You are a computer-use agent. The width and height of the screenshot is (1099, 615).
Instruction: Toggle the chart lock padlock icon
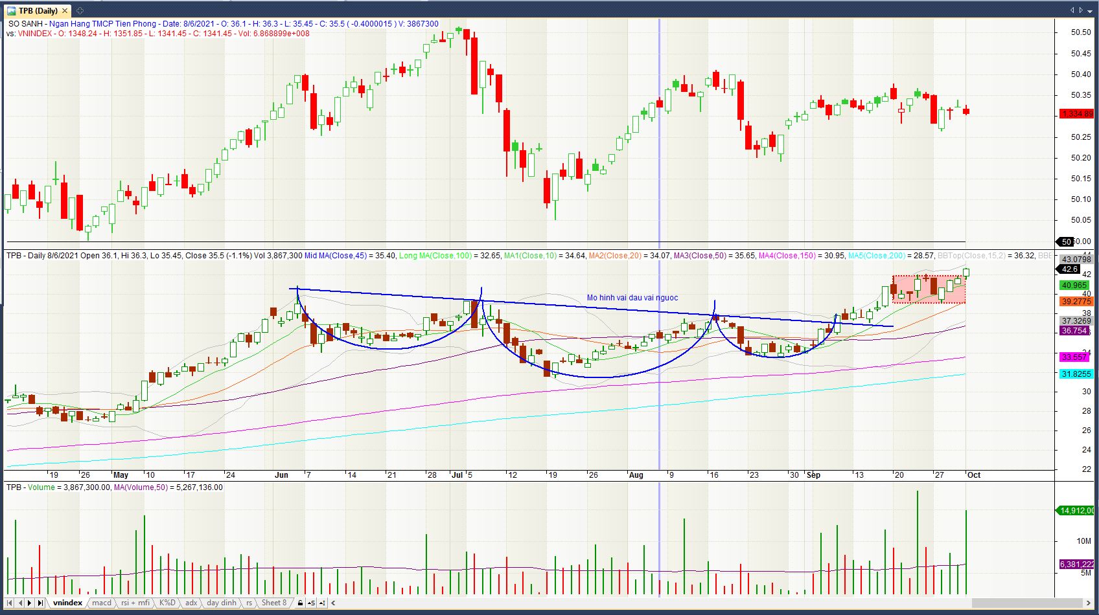click(x=300, y=603)
